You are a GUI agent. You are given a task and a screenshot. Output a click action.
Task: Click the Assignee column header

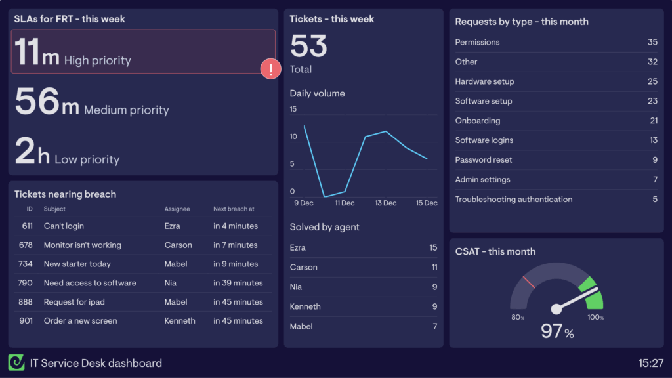[x=177, y=209]
